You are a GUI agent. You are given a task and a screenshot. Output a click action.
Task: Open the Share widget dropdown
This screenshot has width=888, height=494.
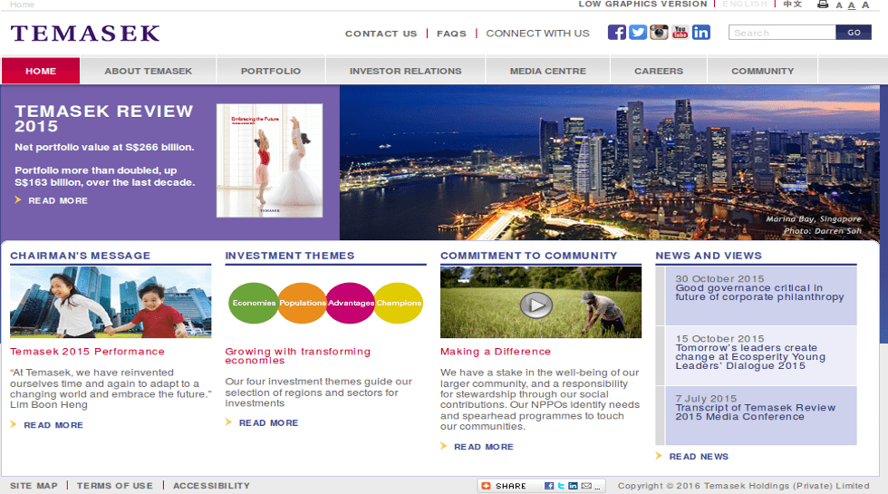(505, 486)
